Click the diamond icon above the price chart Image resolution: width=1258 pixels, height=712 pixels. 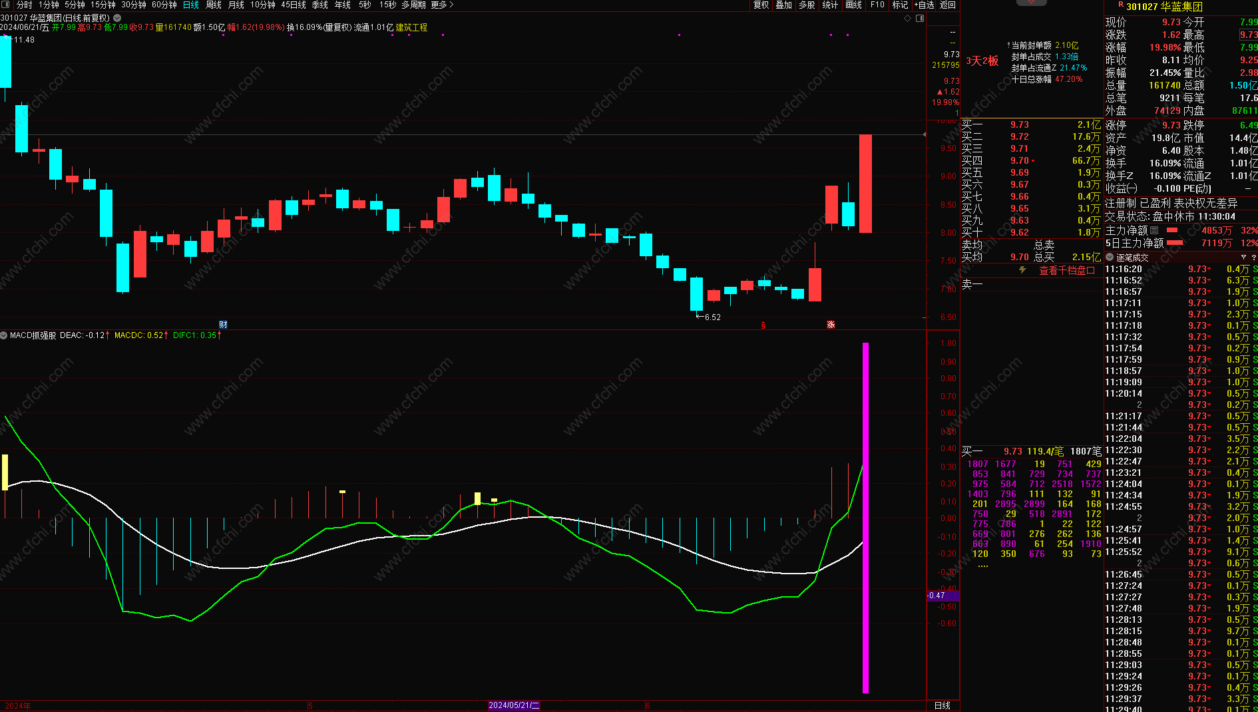point(907,19)
